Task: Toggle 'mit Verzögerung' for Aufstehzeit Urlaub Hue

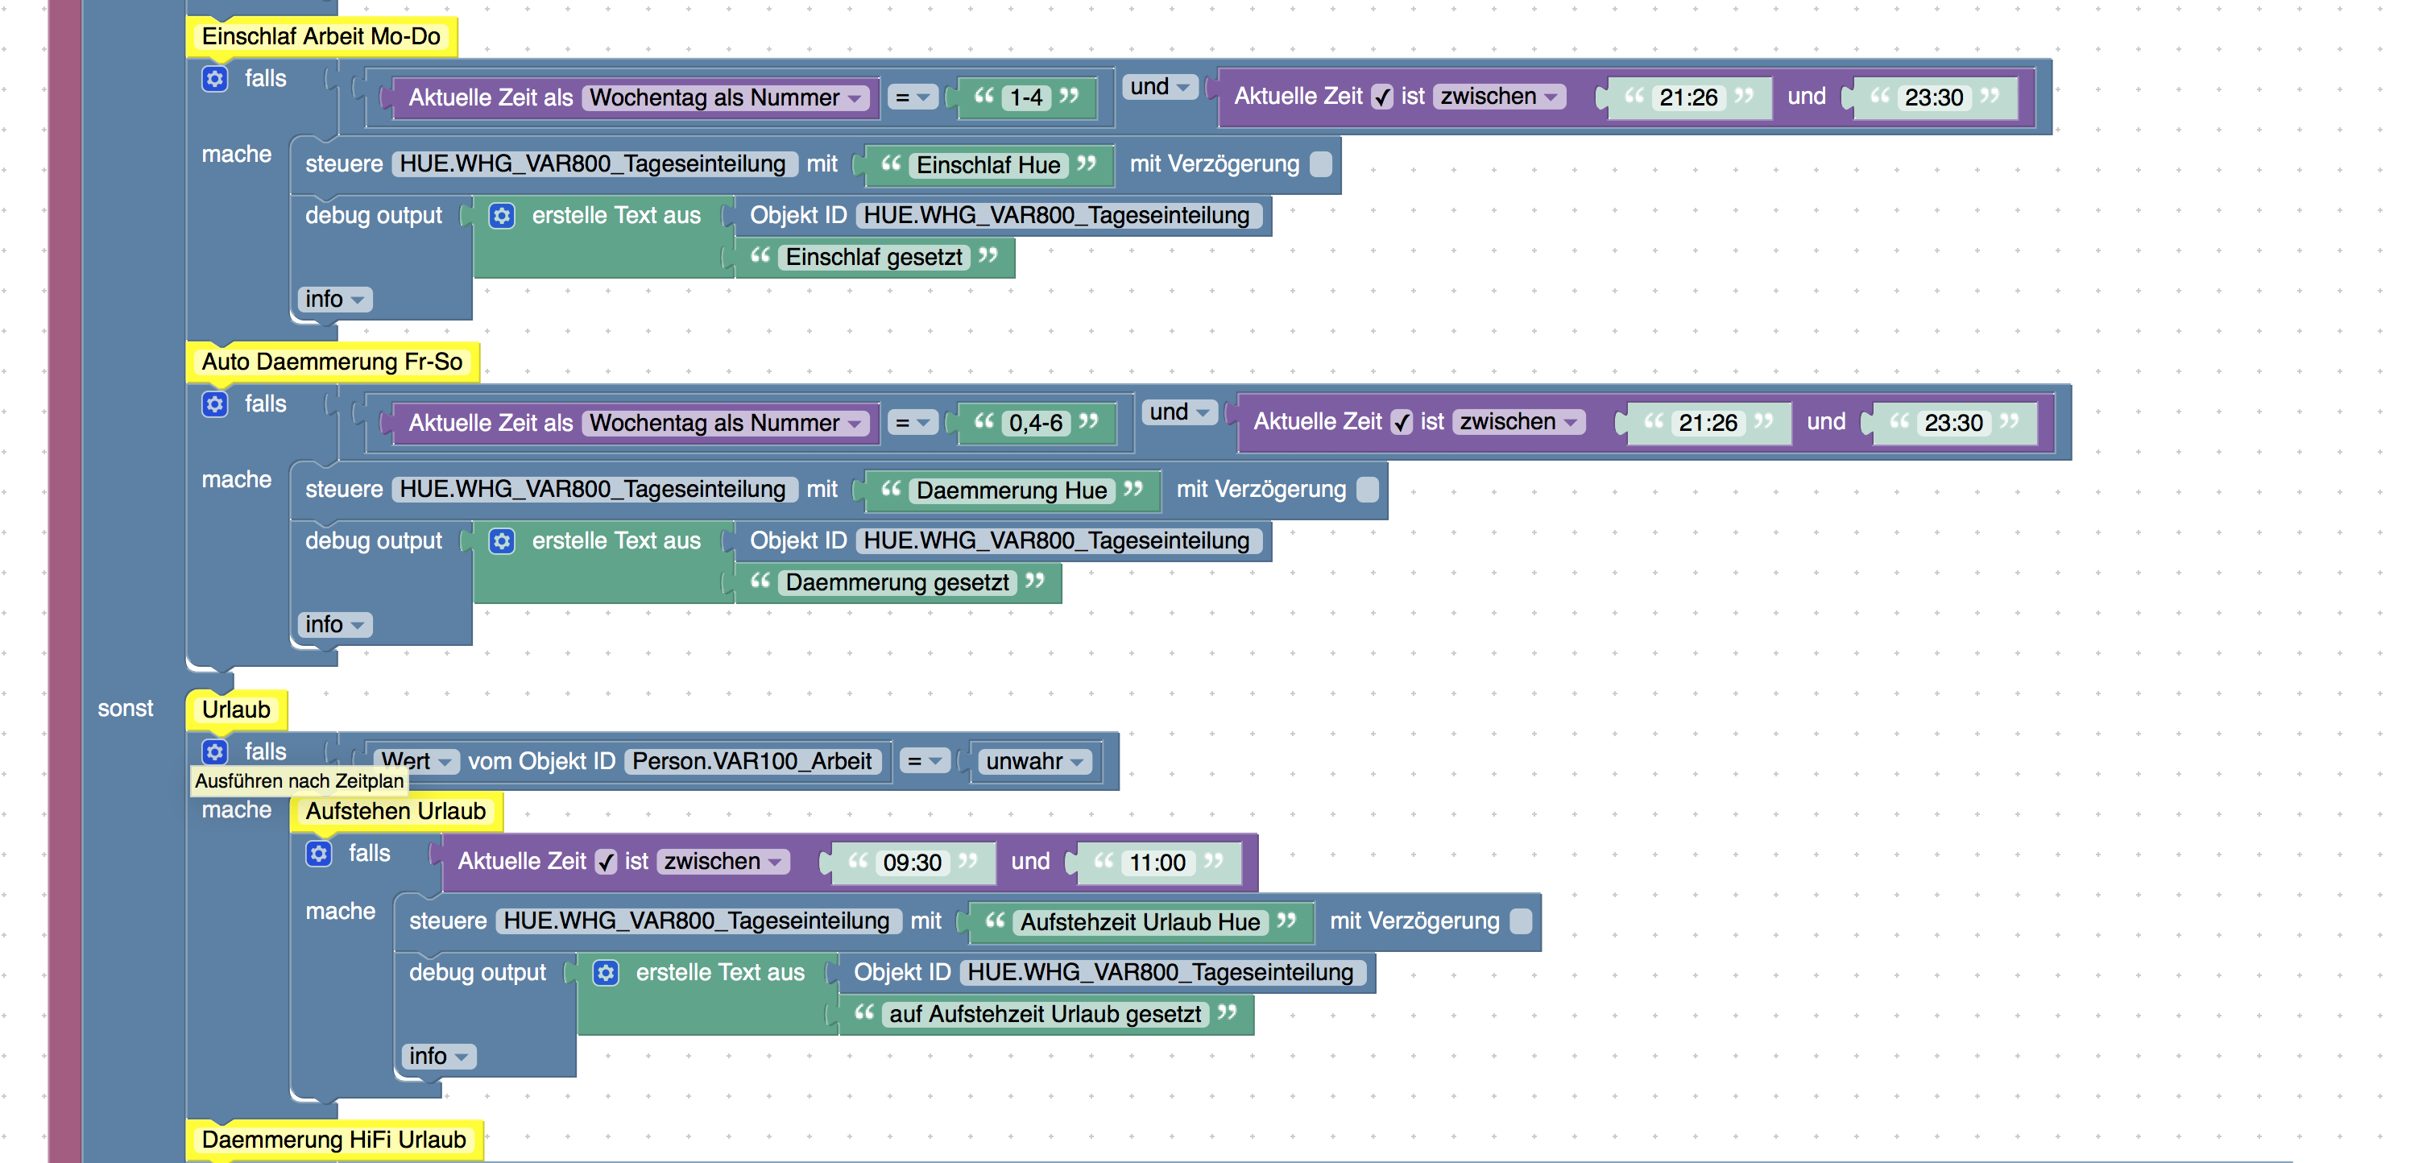Action: pos(1520,921)
